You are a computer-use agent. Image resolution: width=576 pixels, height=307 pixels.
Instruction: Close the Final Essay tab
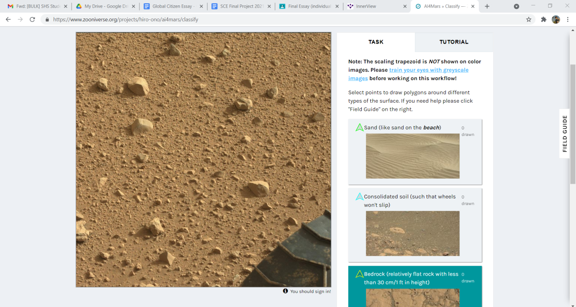[x=337, y=6]
